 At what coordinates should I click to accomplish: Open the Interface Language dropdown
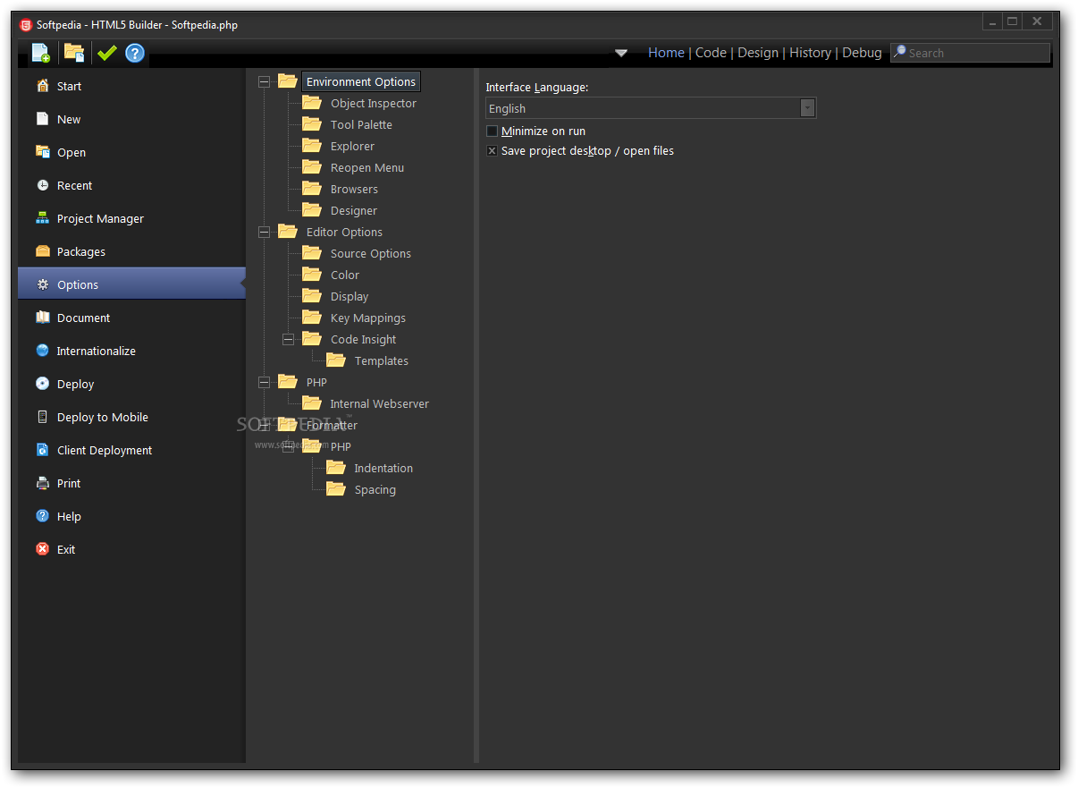tap(808, 108)
